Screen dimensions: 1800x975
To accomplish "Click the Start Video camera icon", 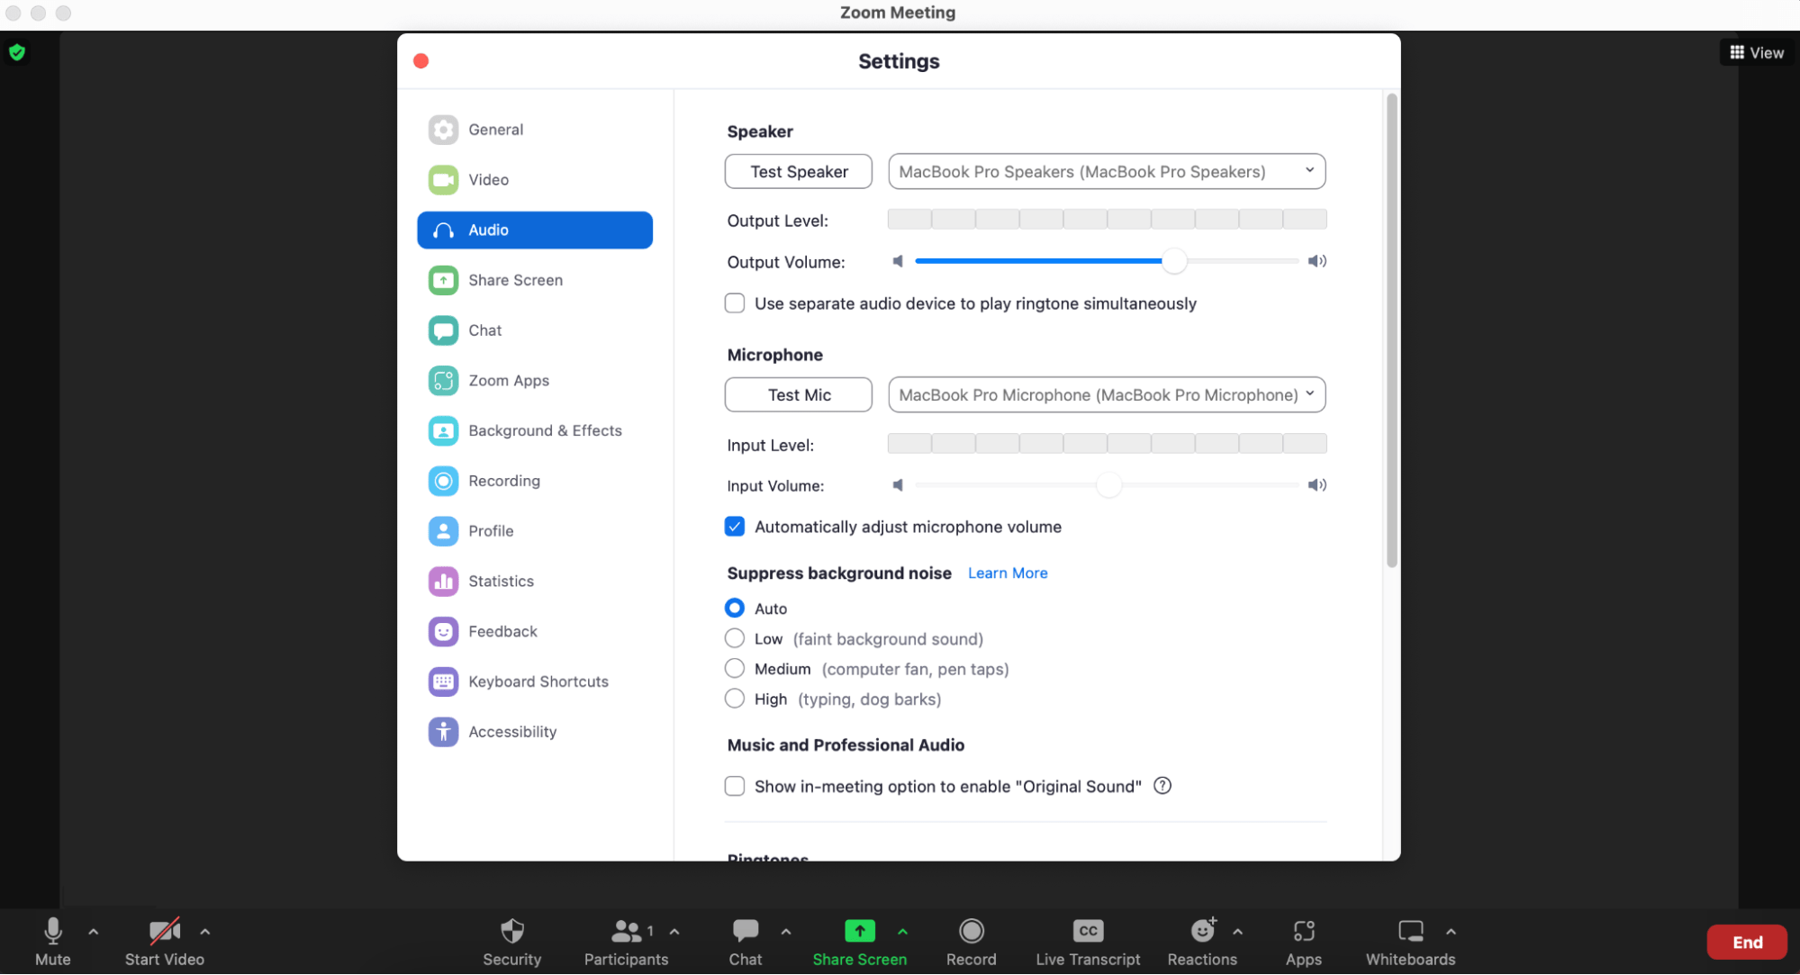I will (164, 931).
